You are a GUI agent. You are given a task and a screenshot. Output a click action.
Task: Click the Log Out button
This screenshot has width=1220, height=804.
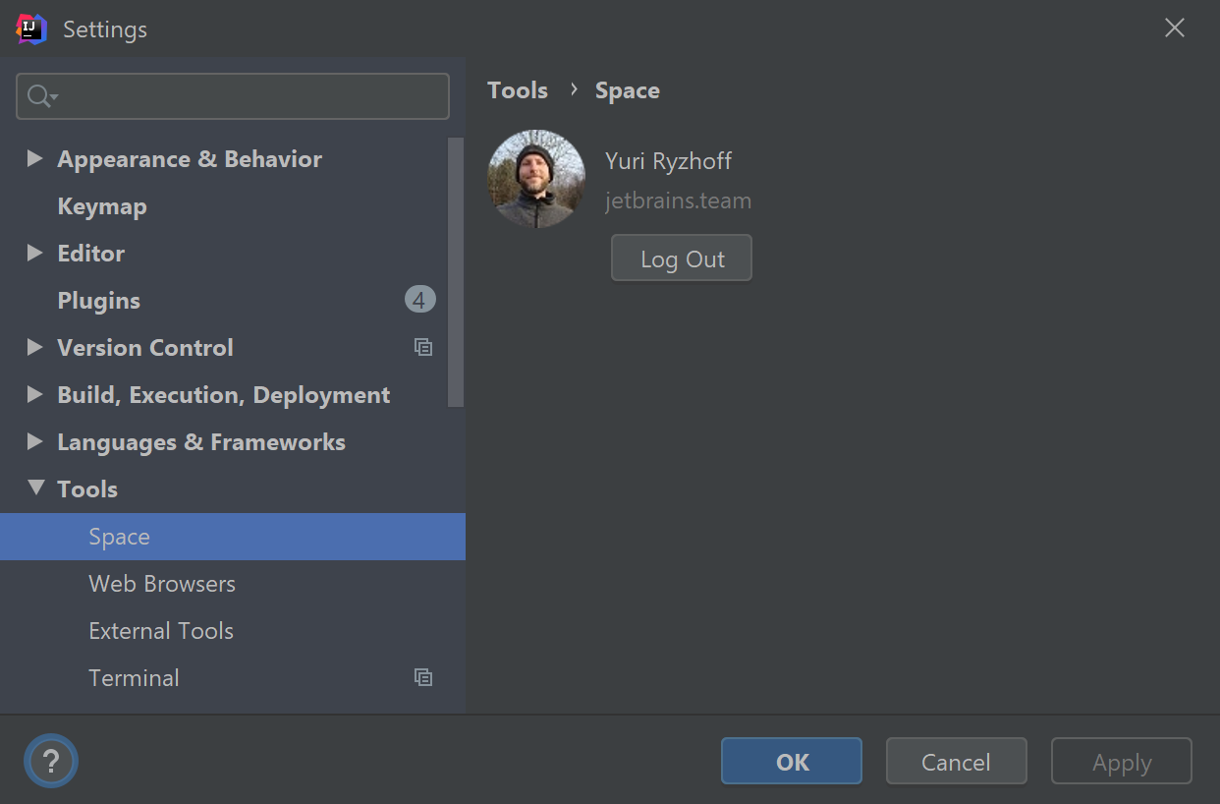(682, 258)
